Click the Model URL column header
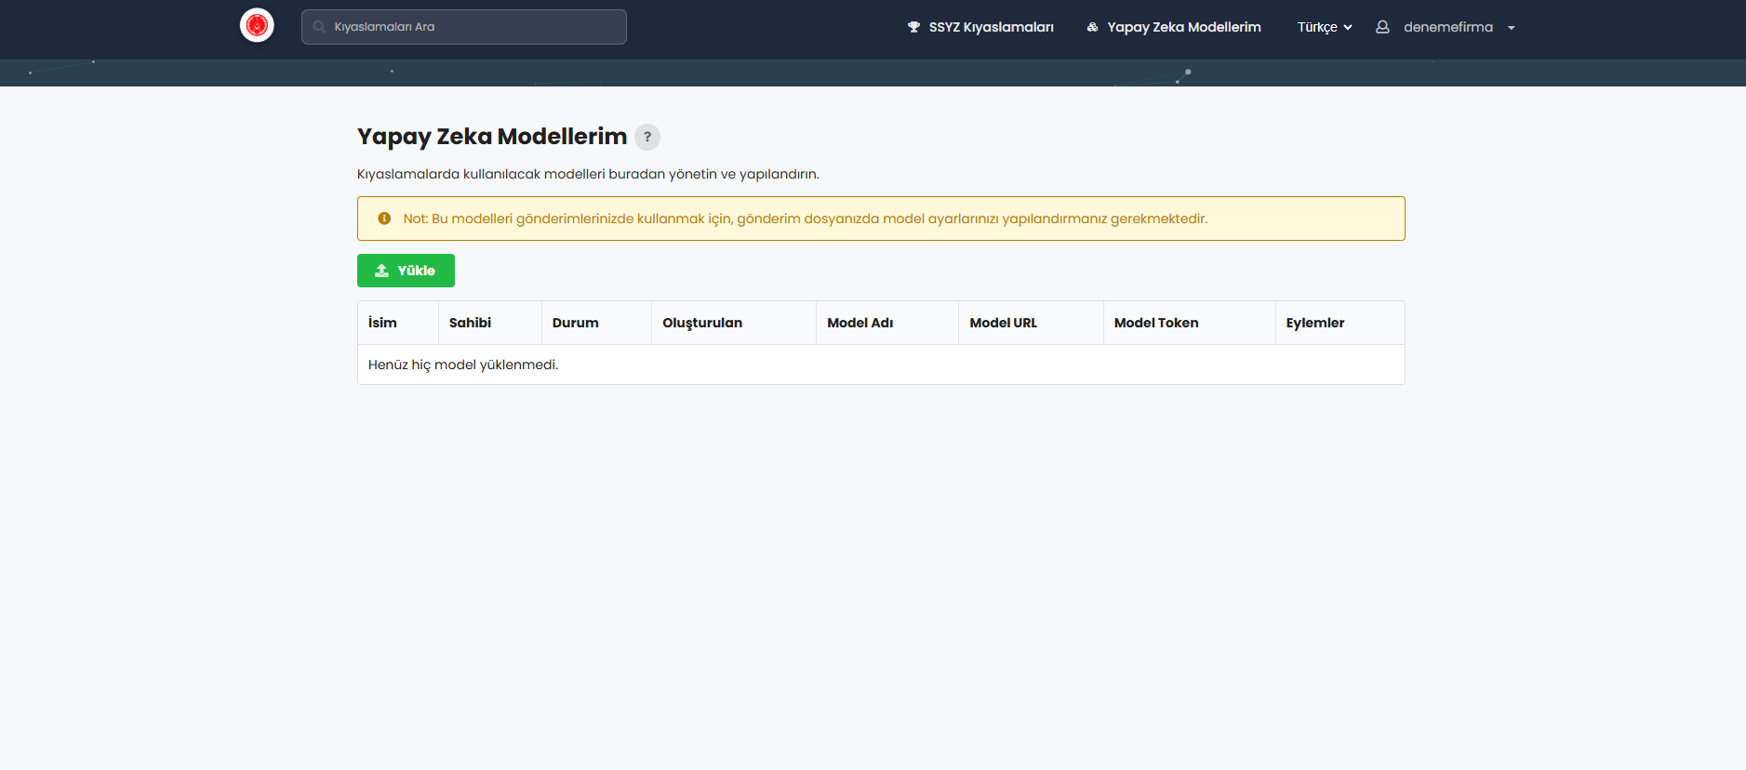Viewport: 1746px width, 770px height. click(x=1003, y=323)
